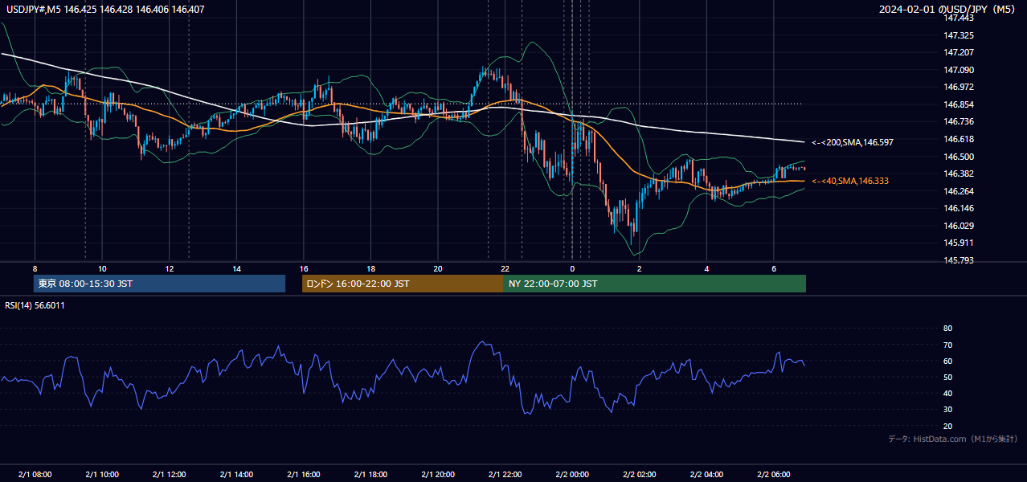The height and width of the screenshot is (482, 1027).
Task: Click price scale value 146.618
Action: tap(959, 140)
